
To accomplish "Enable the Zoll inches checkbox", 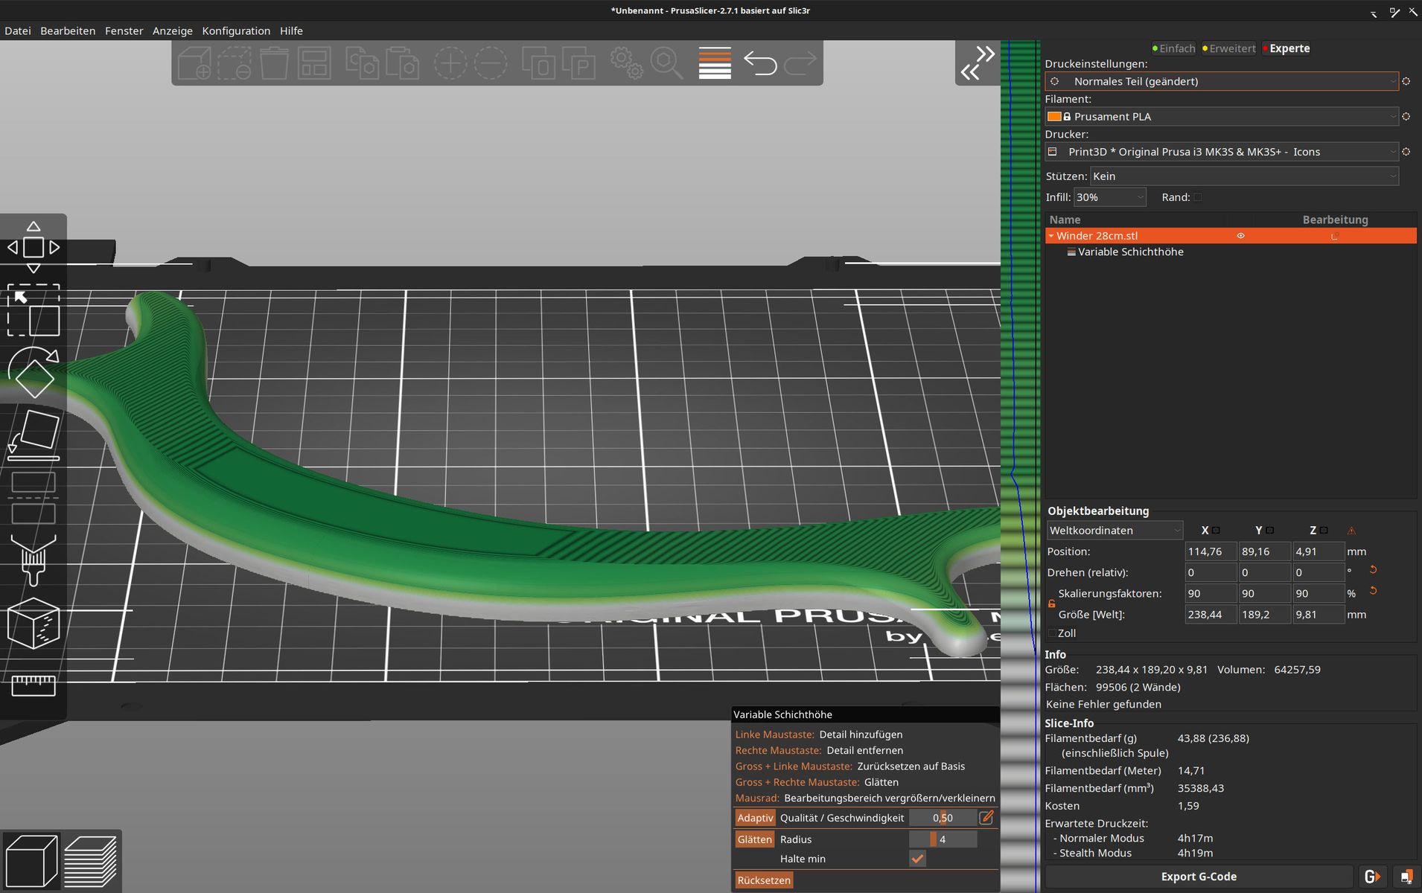I will [x=1052, y=633].
